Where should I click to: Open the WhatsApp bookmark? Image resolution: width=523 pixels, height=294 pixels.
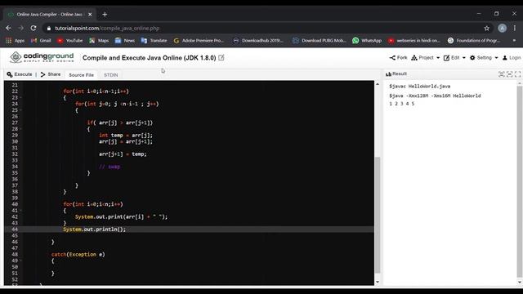[367, 41]
